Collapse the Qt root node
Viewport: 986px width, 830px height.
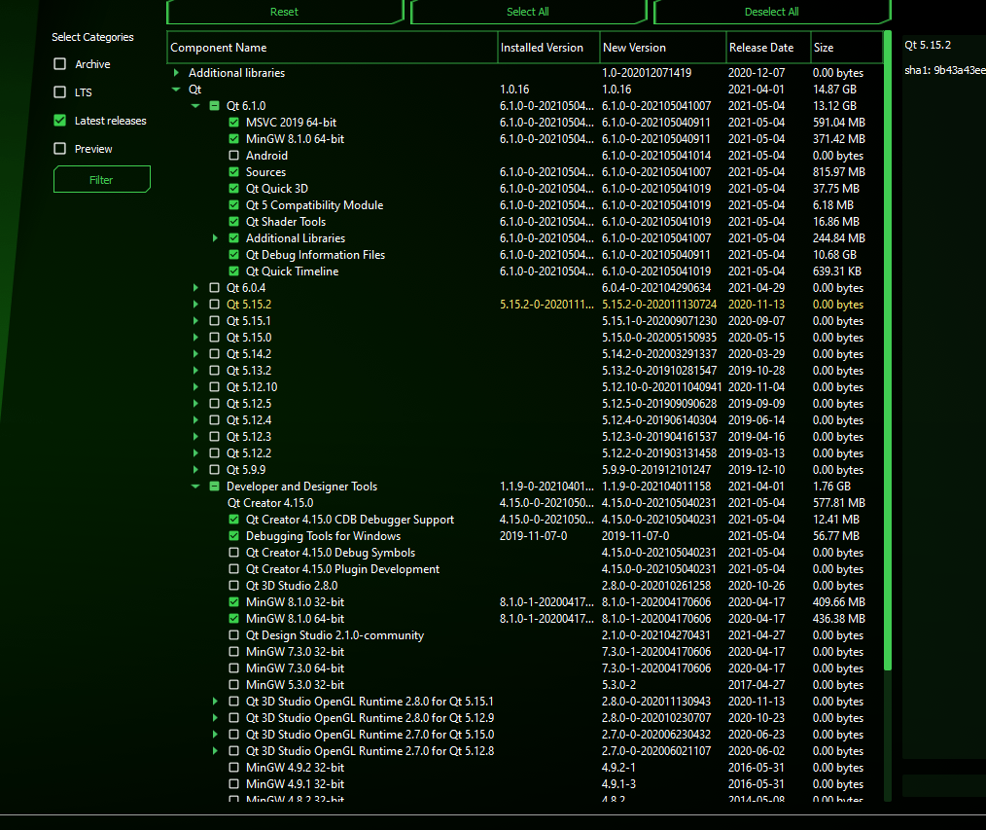(176, 90)
